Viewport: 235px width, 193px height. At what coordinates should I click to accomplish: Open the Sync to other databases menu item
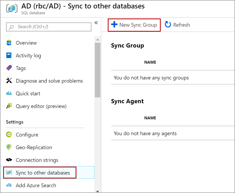(x=43, y=173)
